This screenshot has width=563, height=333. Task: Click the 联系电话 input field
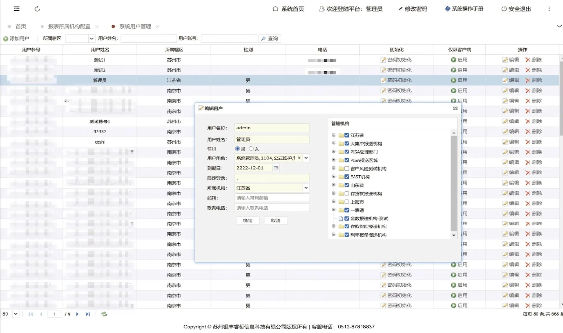272,208
